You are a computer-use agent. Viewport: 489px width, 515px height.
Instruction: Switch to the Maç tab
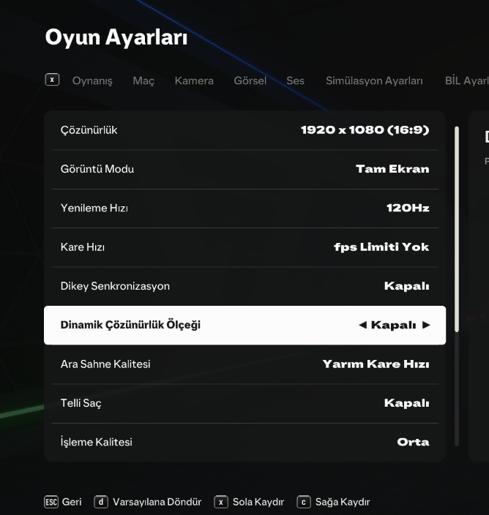point(143,80)
